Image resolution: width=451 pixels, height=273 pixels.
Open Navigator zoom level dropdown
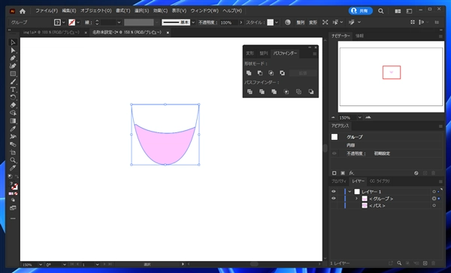pyautogui.click(x=359, y=117)
